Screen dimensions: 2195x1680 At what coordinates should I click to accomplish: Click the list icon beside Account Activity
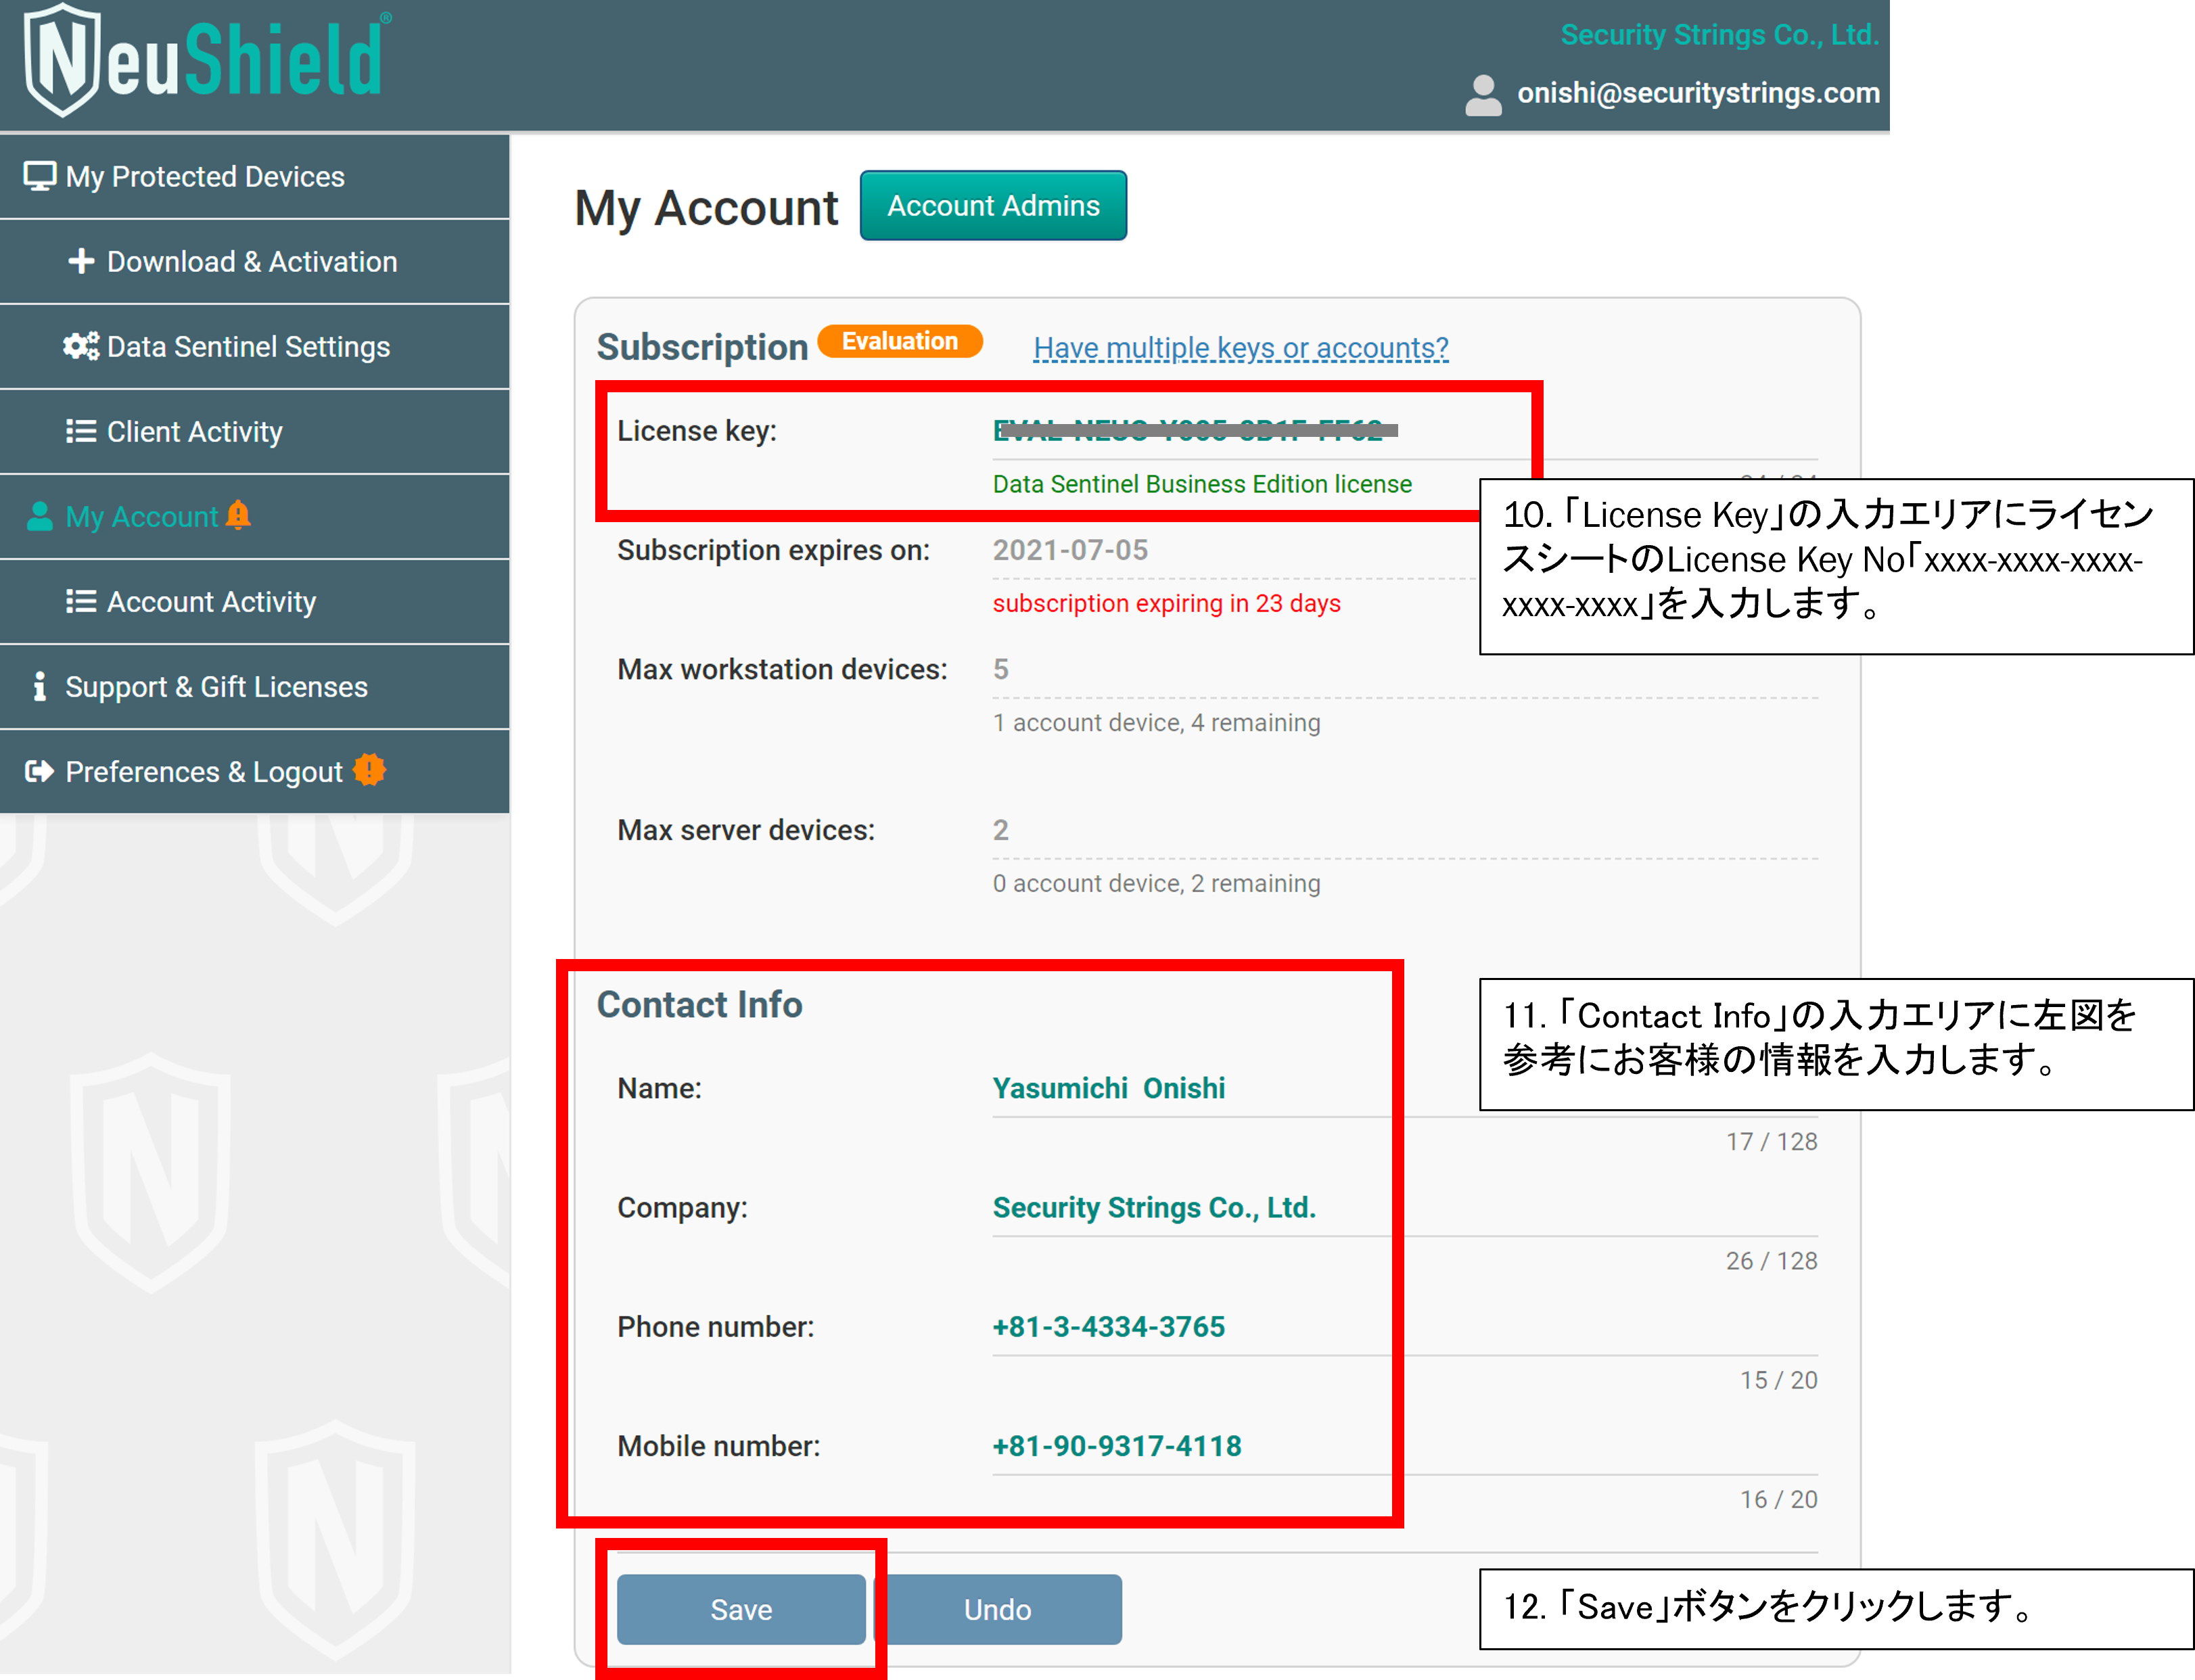[x=81, y=601]
